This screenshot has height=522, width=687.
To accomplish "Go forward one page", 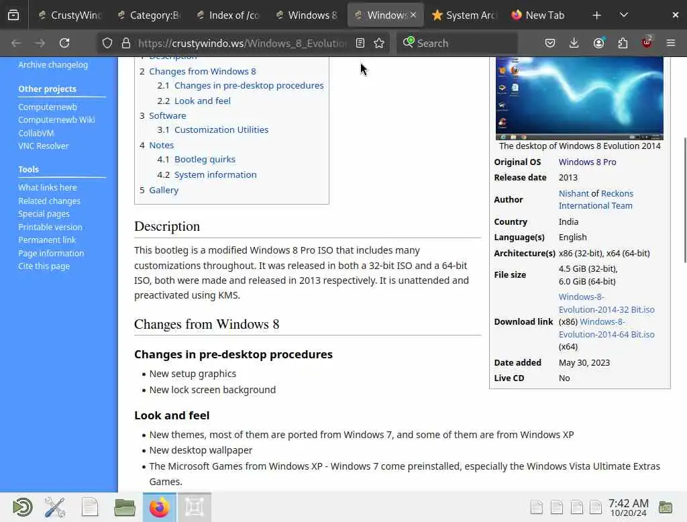I will [40, 43].
